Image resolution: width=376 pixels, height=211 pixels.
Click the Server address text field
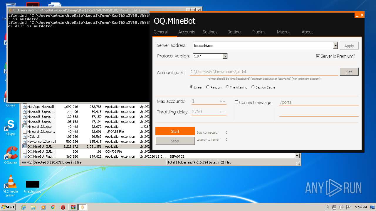(263, 46)
